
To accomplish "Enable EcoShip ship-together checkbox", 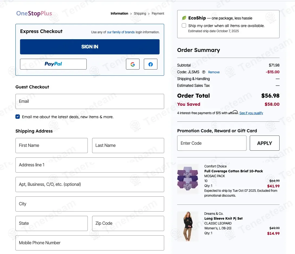I will tap(184, 26).
